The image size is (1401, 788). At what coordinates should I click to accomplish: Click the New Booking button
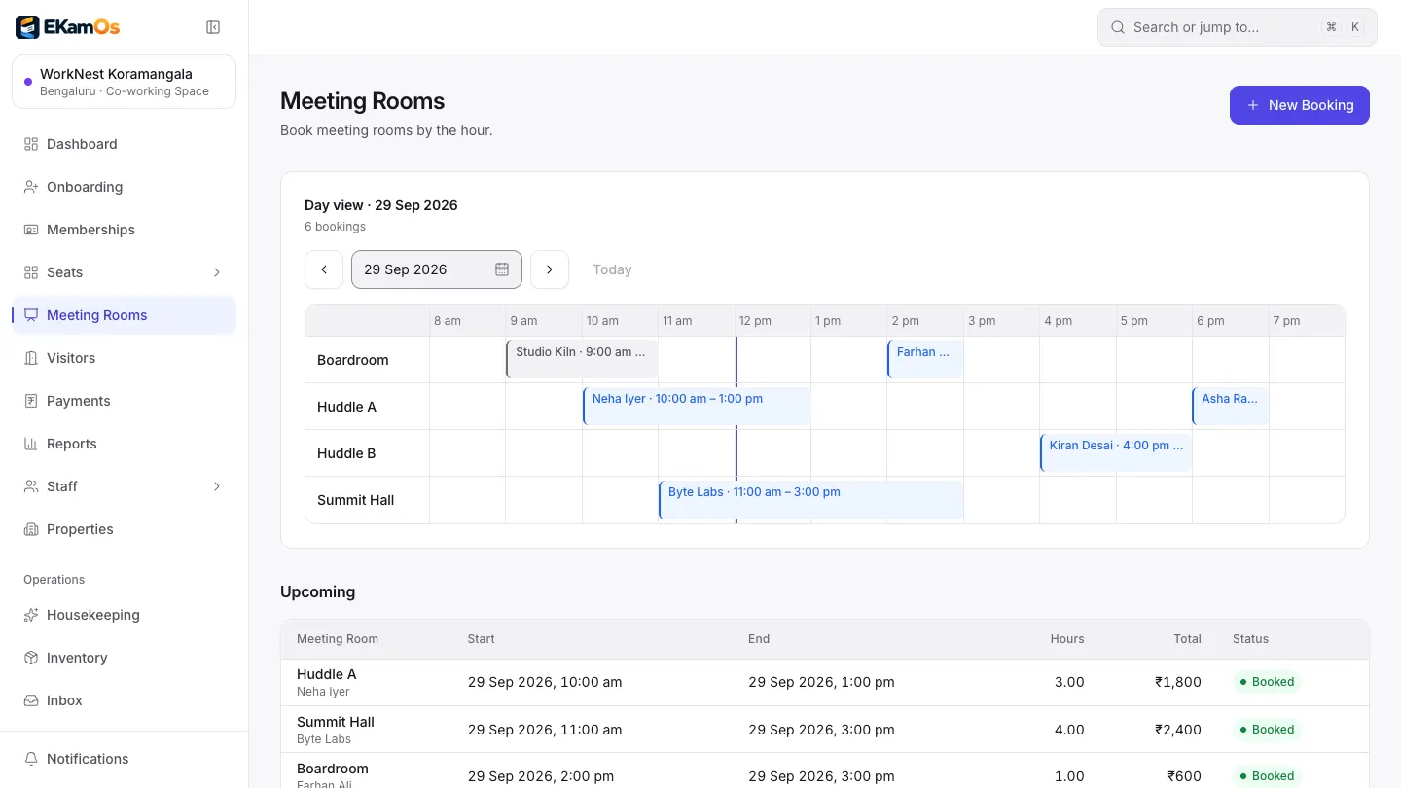[x=1300, y=105]
